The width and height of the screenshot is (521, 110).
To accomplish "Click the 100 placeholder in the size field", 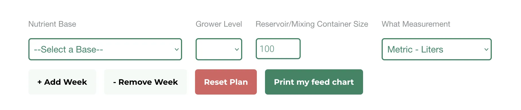I will coord(267,49).
